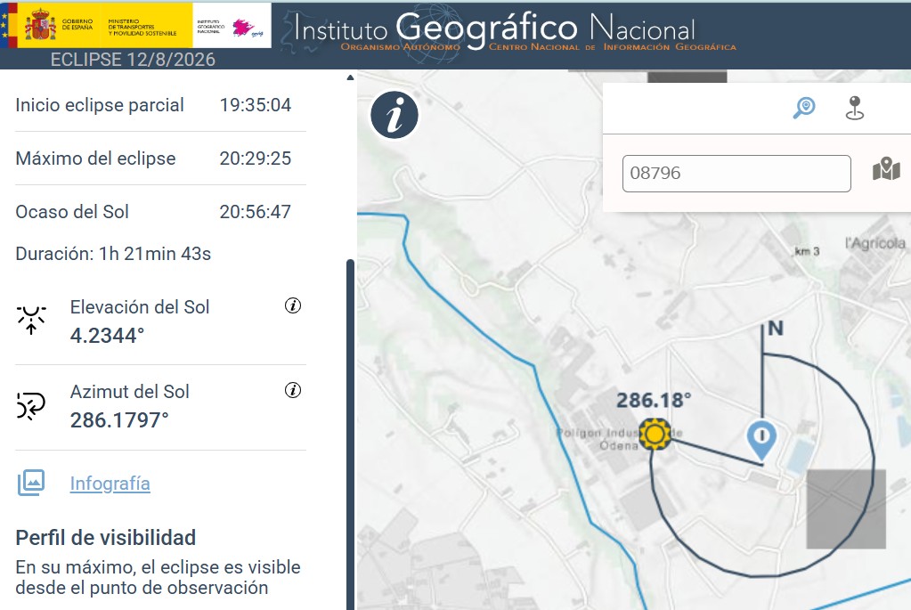911x610 pixels.
Task: Click the sun azimuth icon
Action: tap(31, 405)
